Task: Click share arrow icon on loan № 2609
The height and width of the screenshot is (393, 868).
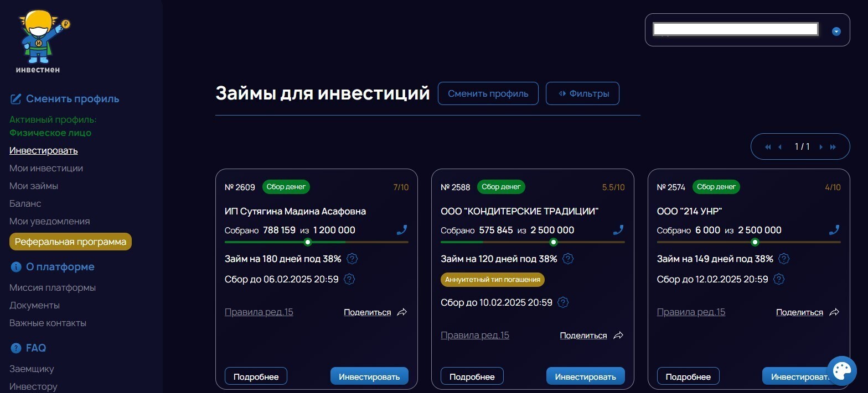Action: 402,312
